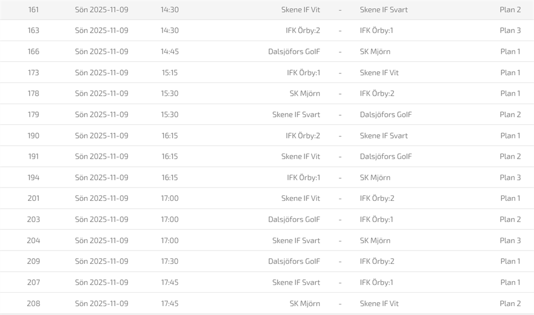Click IFK Örby:2 in match 201 row
534x315 pixels.
click(x=377, y=198)
